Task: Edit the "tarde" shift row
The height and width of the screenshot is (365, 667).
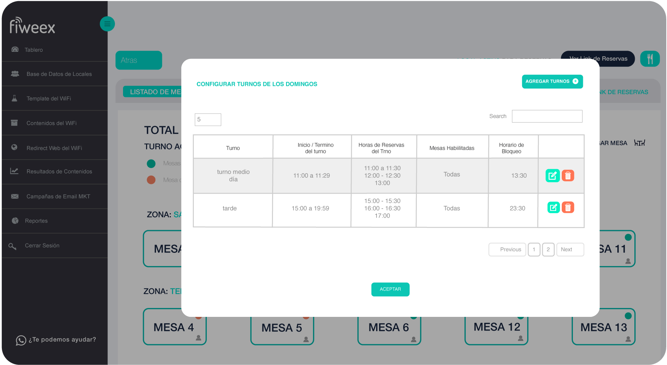Action: click(553, 207)
